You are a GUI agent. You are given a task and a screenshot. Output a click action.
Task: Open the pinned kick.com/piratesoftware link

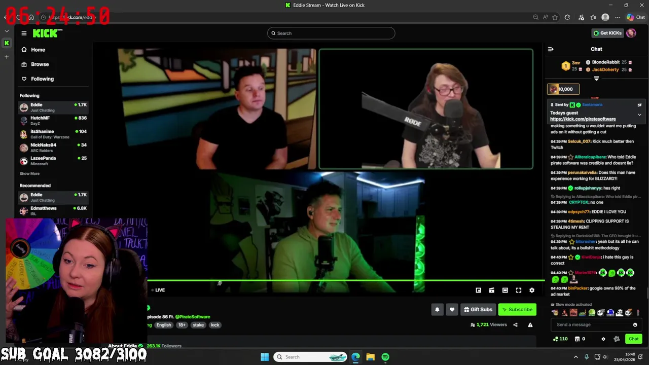583,119
